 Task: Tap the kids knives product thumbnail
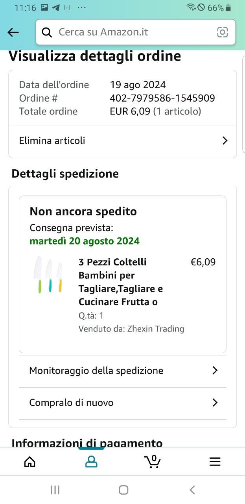tap(48, 274)
